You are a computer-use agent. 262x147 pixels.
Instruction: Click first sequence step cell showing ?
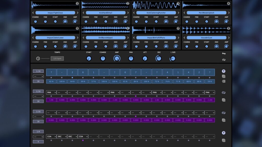click(x=51, y=72)
